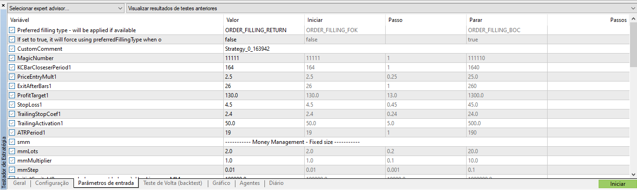
Task: Switch to the Gráfico tab
Action: [221, 183]
